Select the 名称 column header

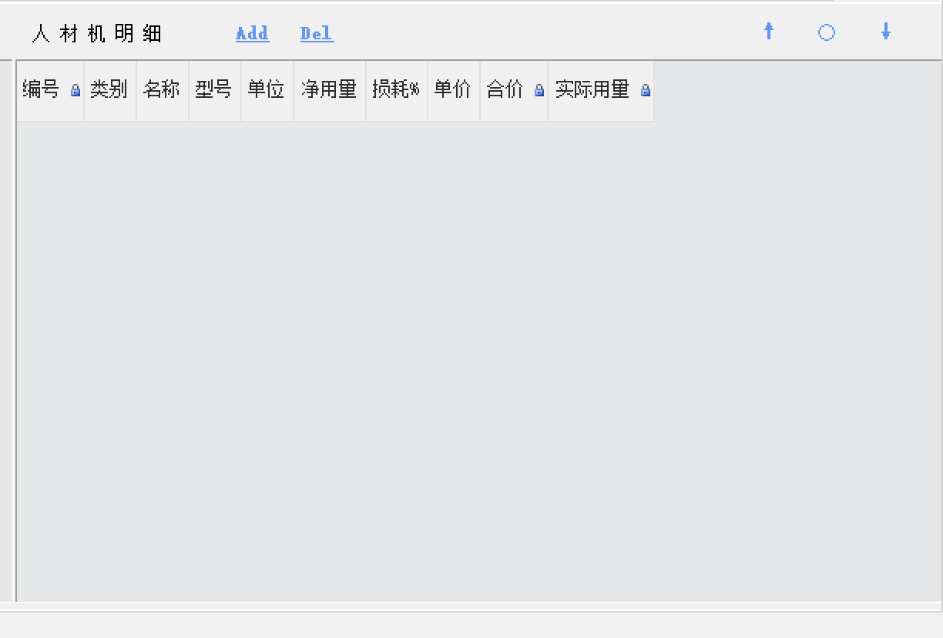tap(162, 90)
